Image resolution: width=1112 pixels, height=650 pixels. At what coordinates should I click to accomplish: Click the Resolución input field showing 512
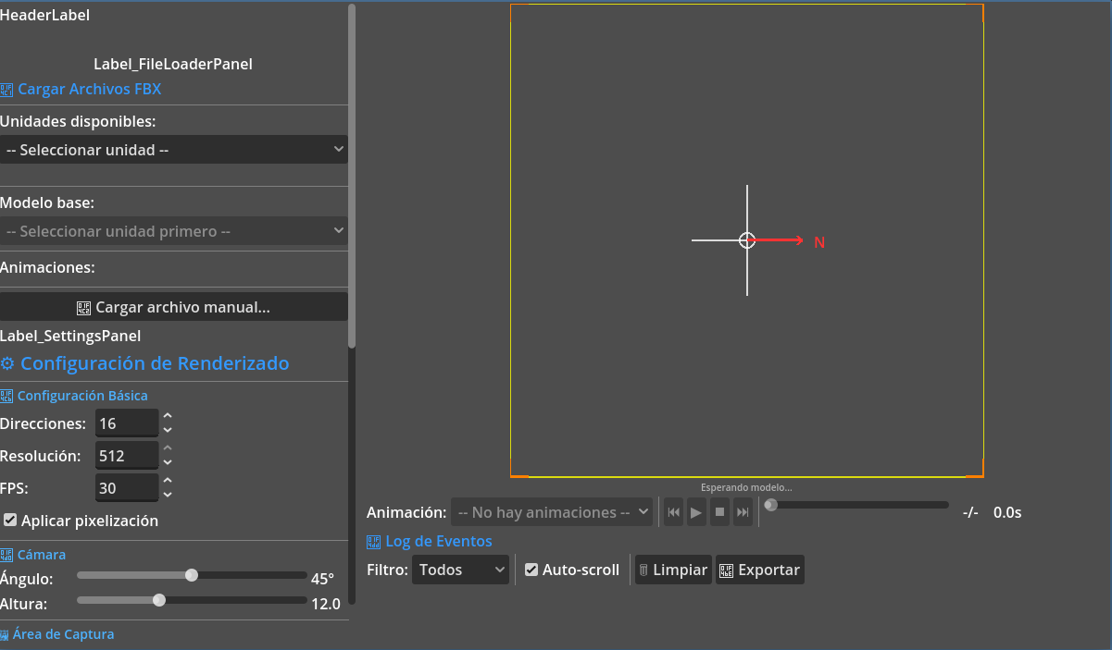tap(127, 456)
